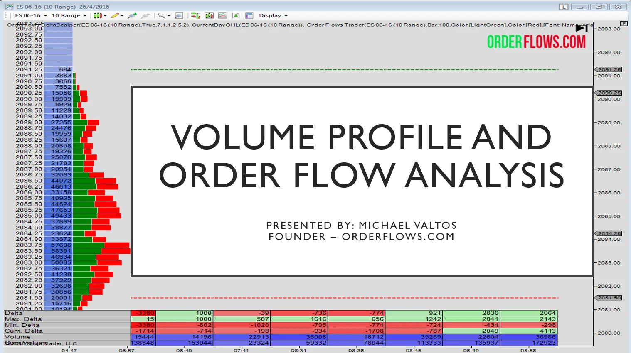Open the Indicators icon
This screenshot has height=353, width=631.
223,16
